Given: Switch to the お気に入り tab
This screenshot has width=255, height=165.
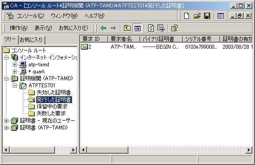Looking at the screenshot, I should 31,40.
